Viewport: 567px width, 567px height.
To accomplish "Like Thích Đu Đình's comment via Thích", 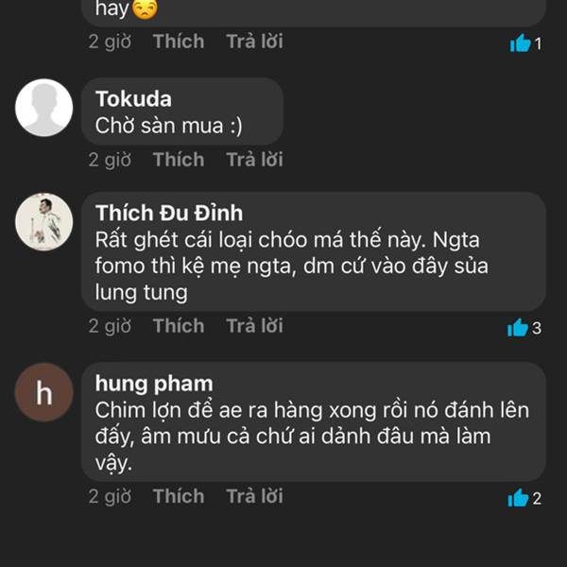I will [x=179, y=326].
